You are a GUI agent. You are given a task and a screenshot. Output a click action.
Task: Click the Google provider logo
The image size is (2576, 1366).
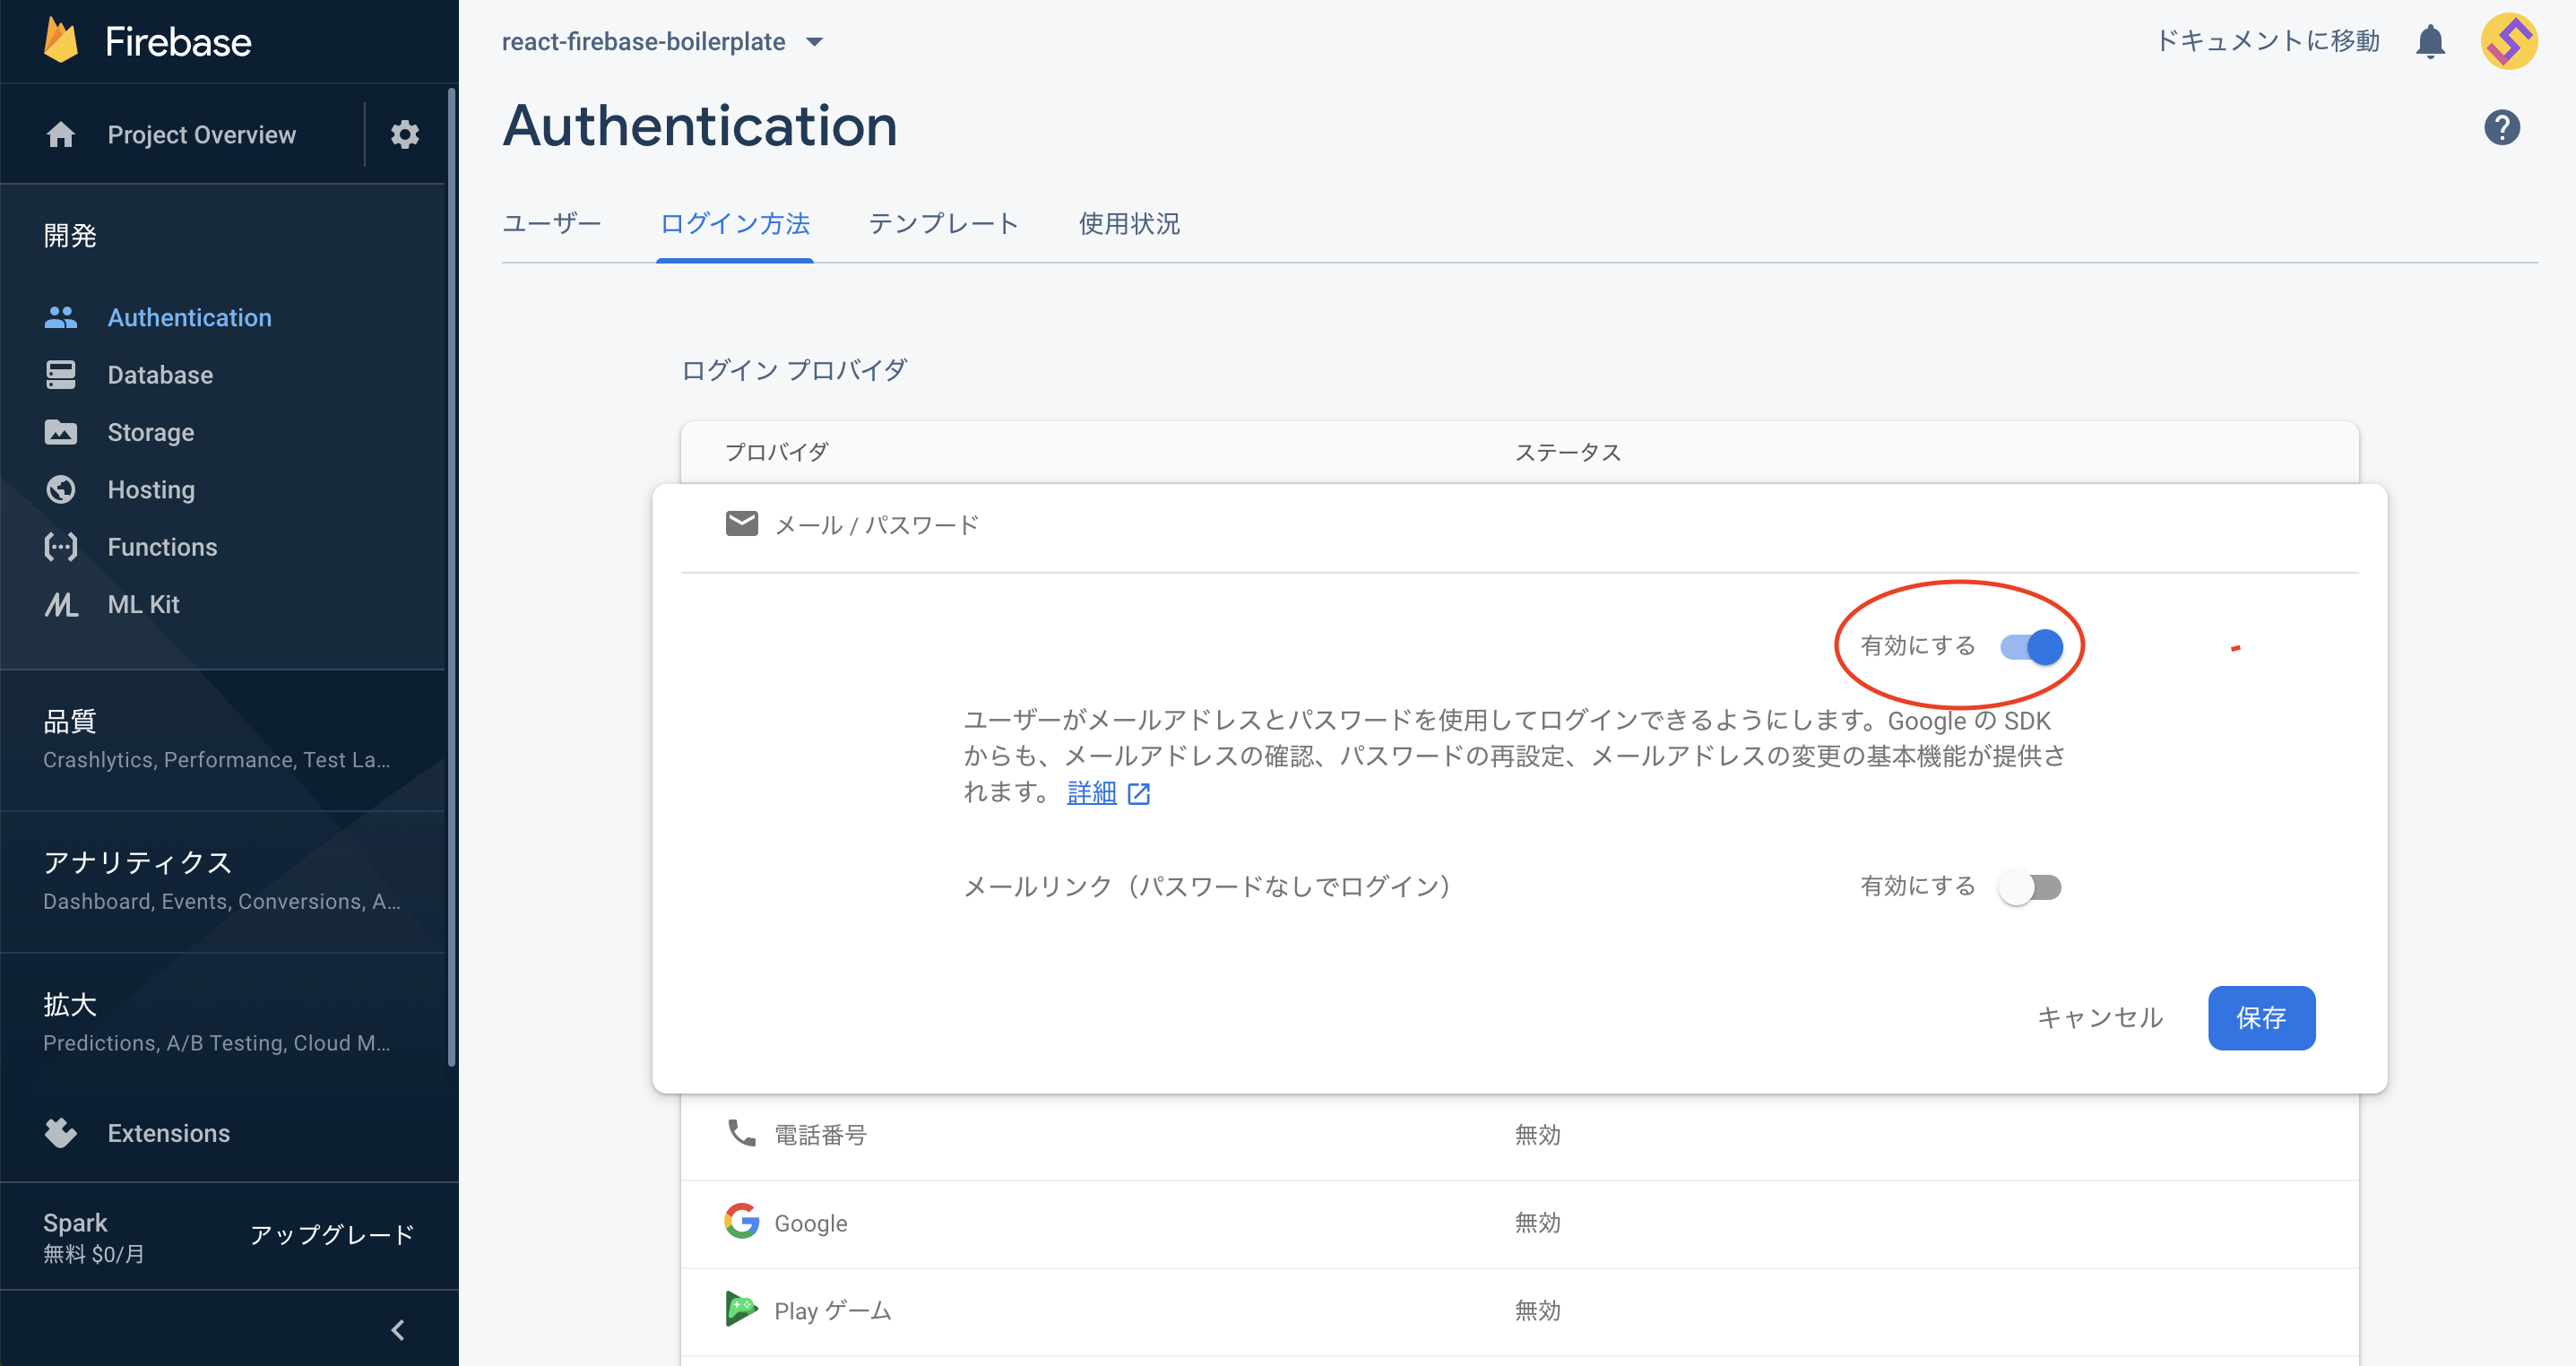point(742,1221)
